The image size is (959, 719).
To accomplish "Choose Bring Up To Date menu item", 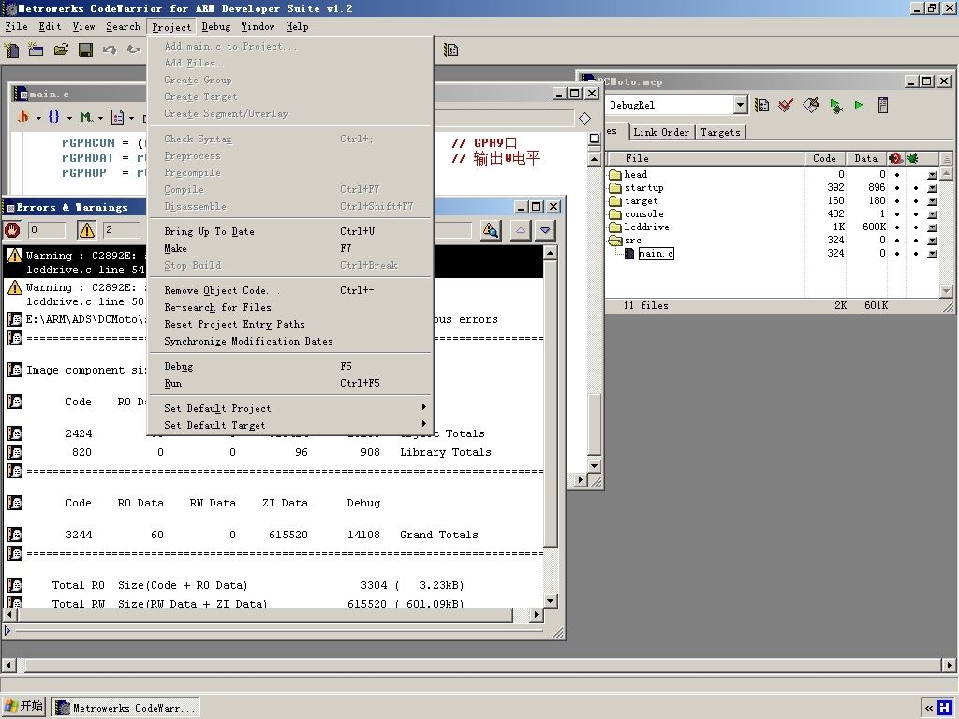I will pyautogui.click(x=290, y=231).
